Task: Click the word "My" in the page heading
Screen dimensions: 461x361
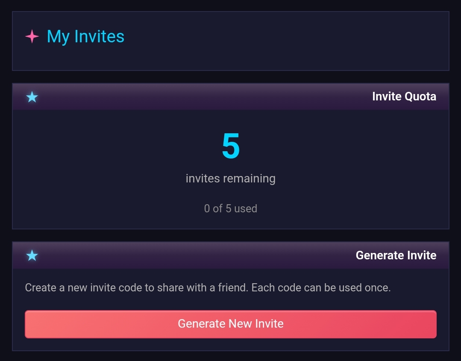Action: (x=58, y=37)
